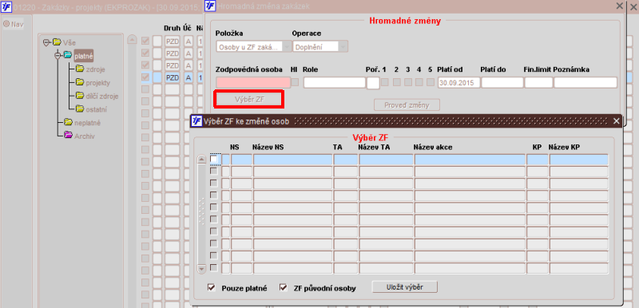The width and height of the screenshot is (639, 308).
Task: Toggle order checkbox 1
Action: [x=385, y=82]
